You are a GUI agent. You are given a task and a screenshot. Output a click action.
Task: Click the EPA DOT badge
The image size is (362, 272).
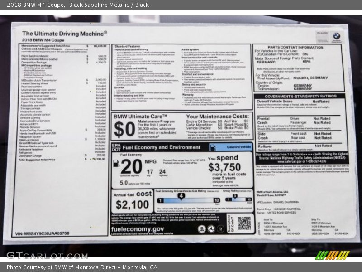coord(116,147)
